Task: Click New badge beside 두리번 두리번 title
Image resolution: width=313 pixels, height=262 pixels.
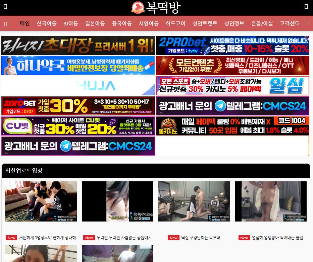Action: [89, 238]
